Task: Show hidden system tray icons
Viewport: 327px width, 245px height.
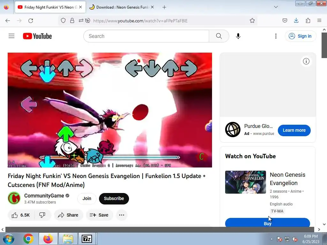Action: pyautogui.click(x=271, y=239)
